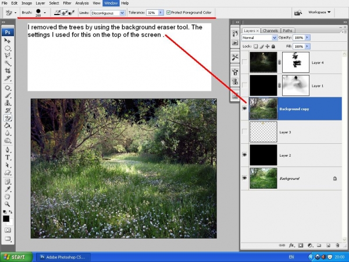The width and height of the screenshot is (349, 262).
Task: Select the Eyedropper tool
Action: pos(8,189)
